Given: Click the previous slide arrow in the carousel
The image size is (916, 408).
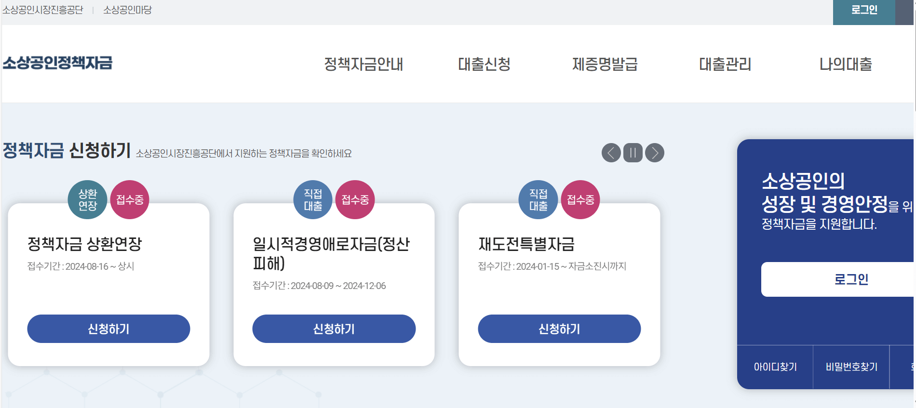Looking at the screenshot, I should point(611,152).
